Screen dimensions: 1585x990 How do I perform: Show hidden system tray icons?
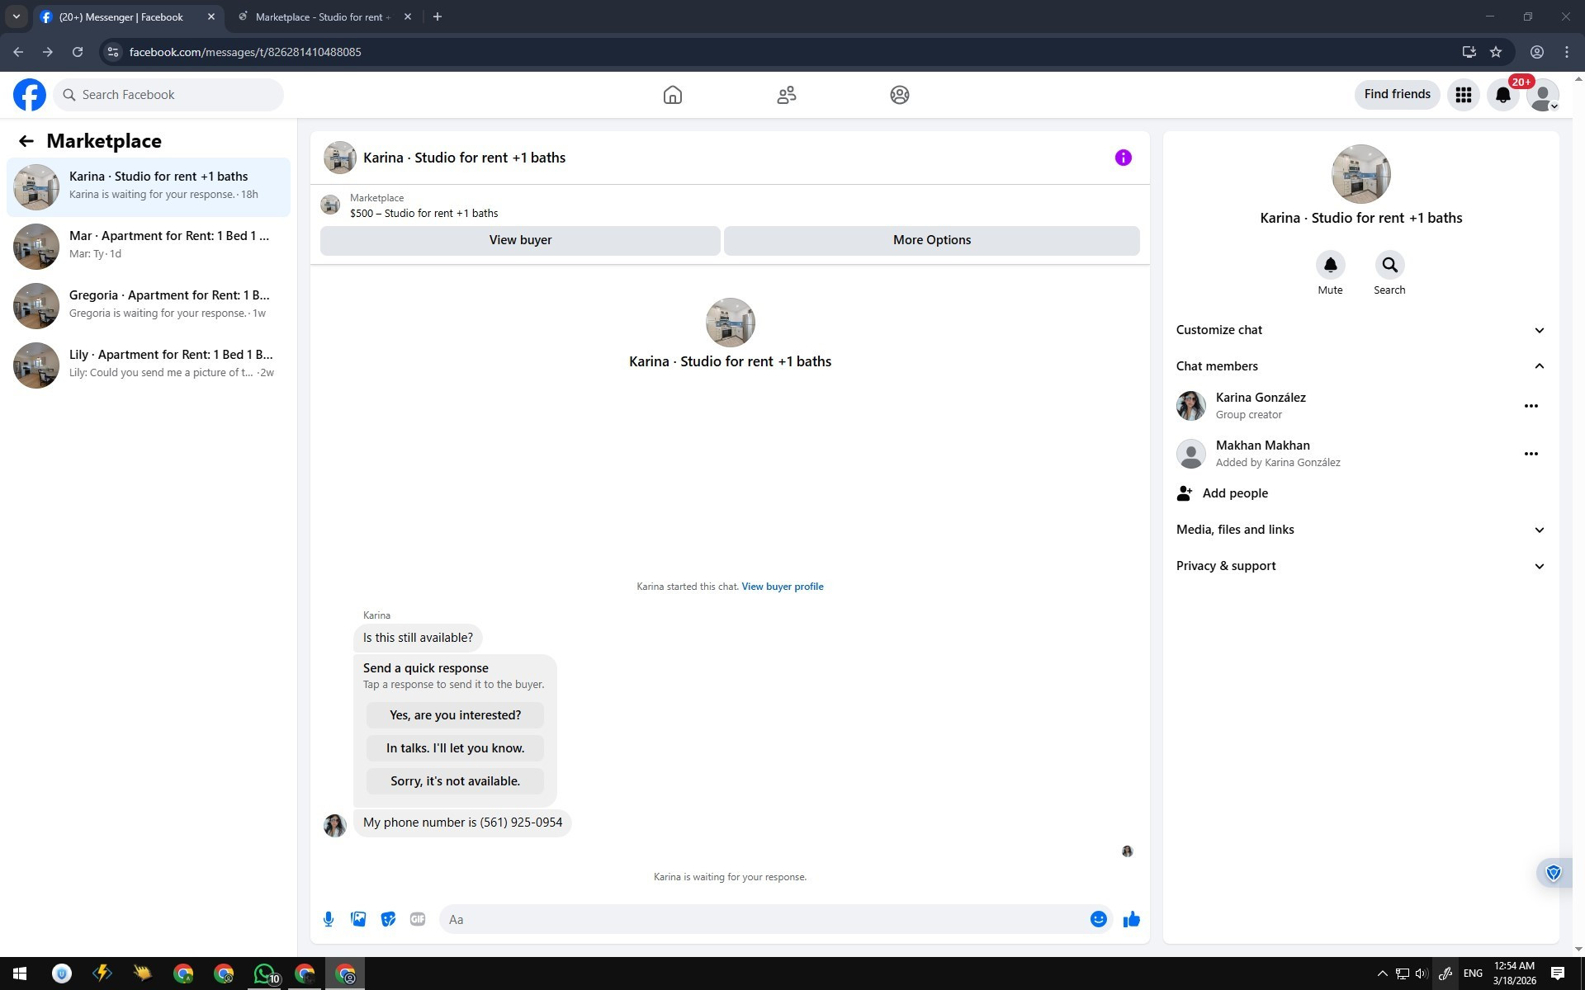pos(1383,973)
